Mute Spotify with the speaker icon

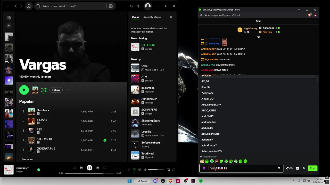[145, 170]
